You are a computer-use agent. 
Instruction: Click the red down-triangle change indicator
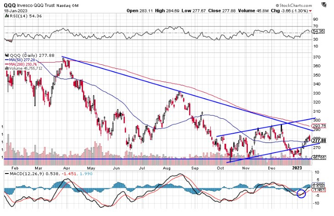(x=310, y=11)
